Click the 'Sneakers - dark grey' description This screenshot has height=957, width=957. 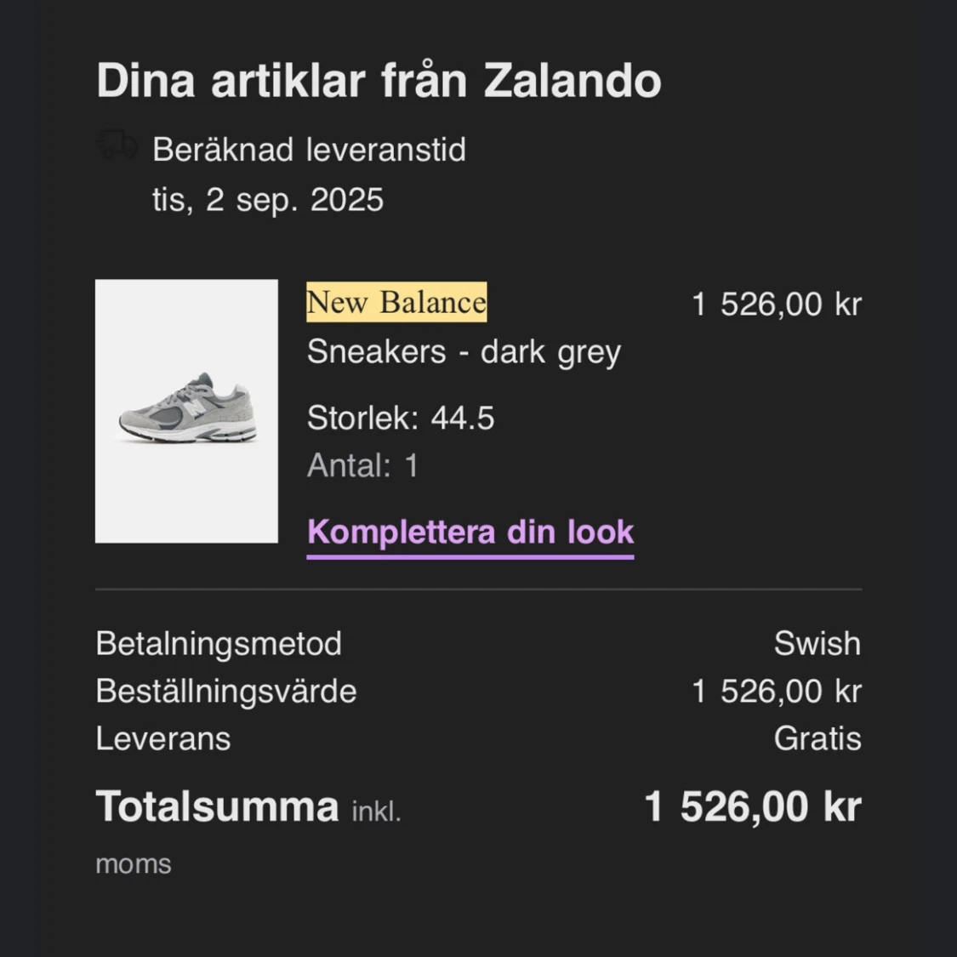(x=464, y=351)
